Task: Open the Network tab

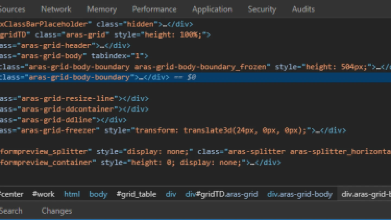Action: (x=56, y=9)
